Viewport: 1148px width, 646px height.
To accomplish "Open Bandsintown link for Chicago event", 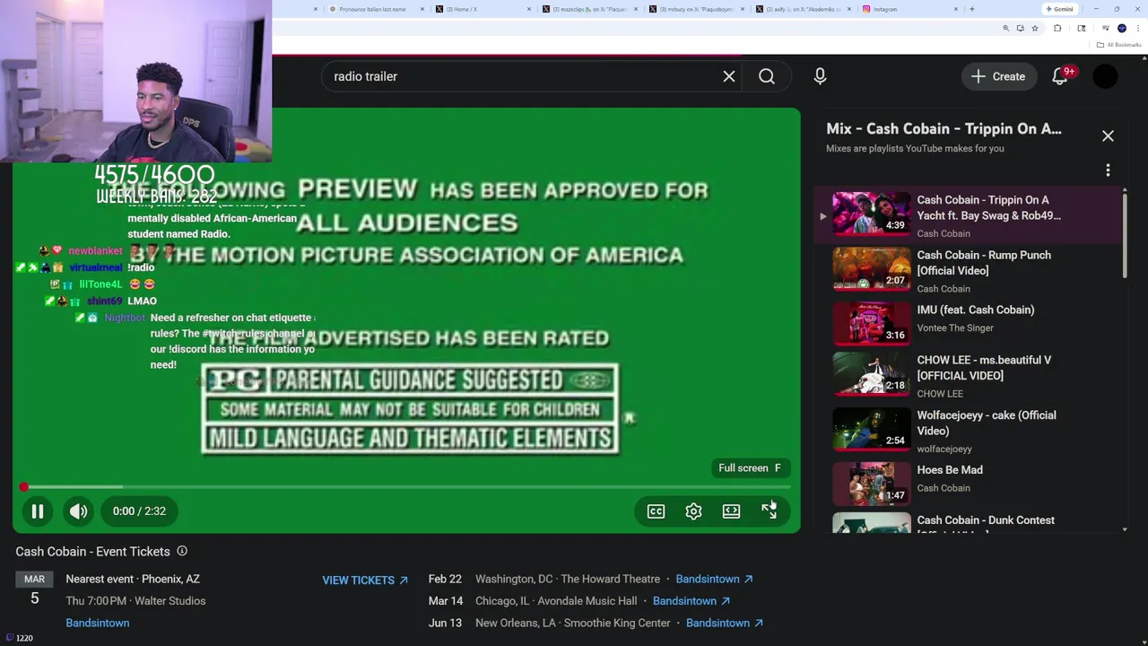I will pos(691,601).
